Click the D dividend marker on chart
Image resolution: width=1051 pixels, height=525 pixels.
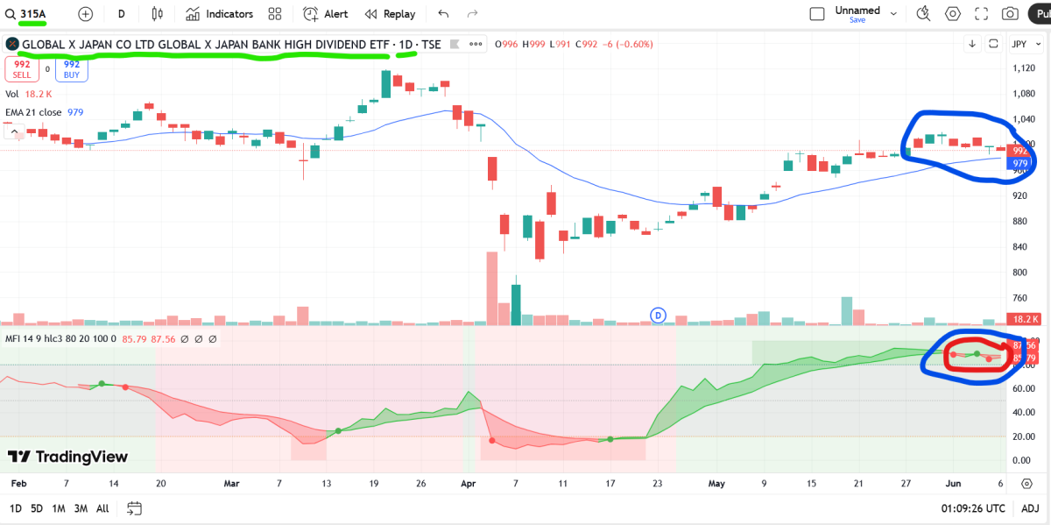(659, 315)
